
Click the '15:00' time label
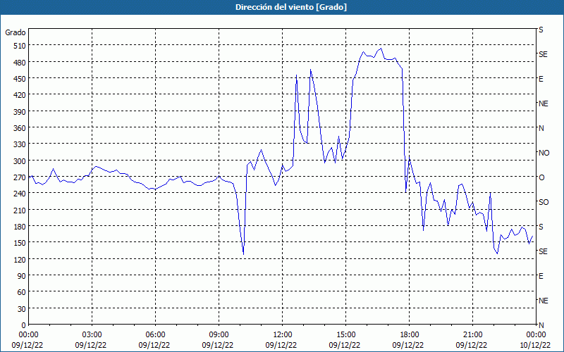point(346,335)
